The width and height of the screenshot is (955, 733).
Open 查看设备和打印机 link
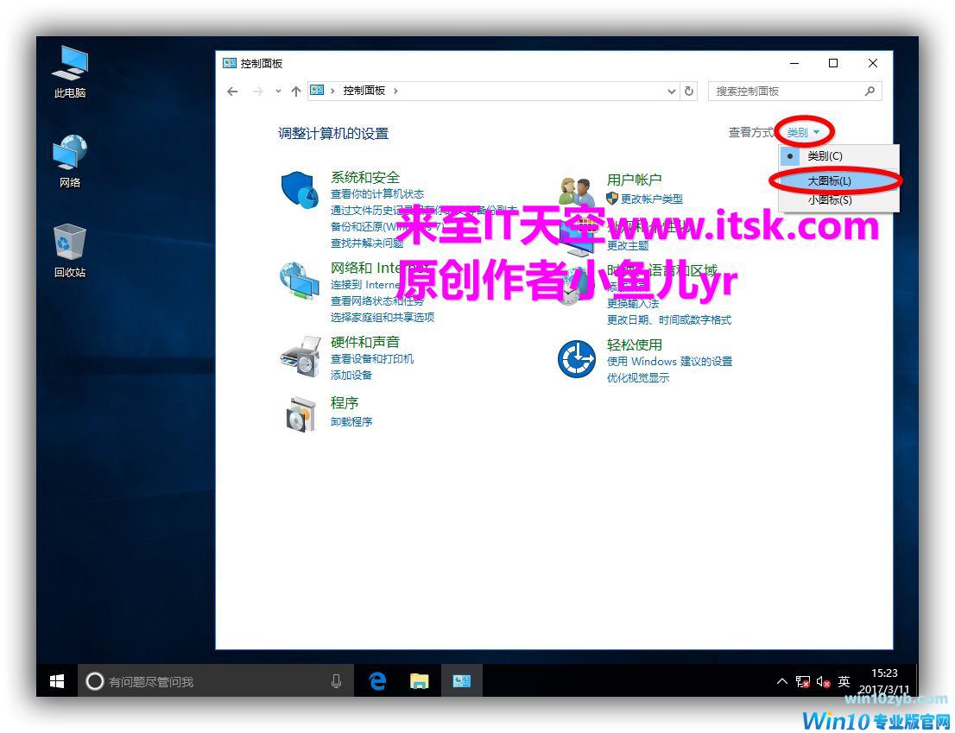tap(372, 359)
